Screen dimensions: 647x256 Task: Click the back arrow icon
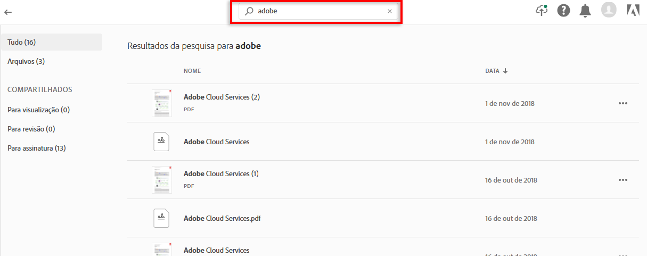tap(8, 12)
